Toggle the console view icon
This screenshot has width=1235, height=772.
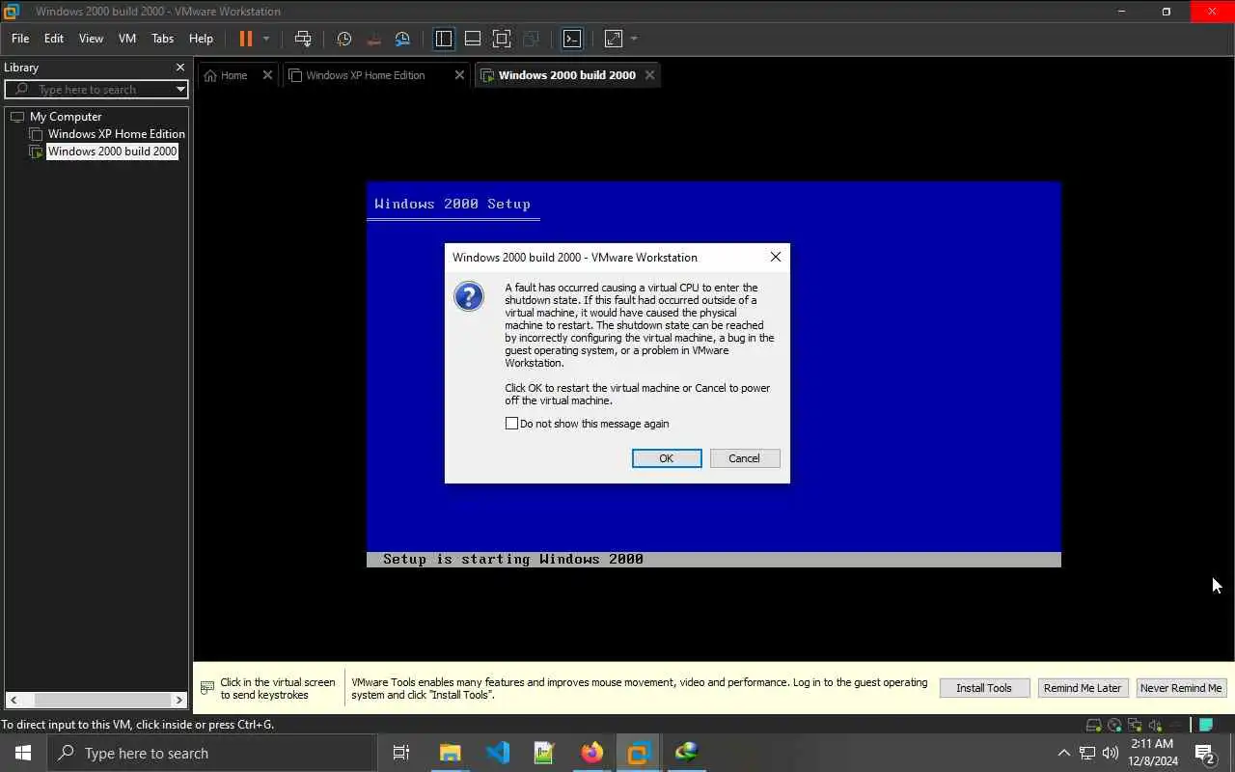click(572, 39)
